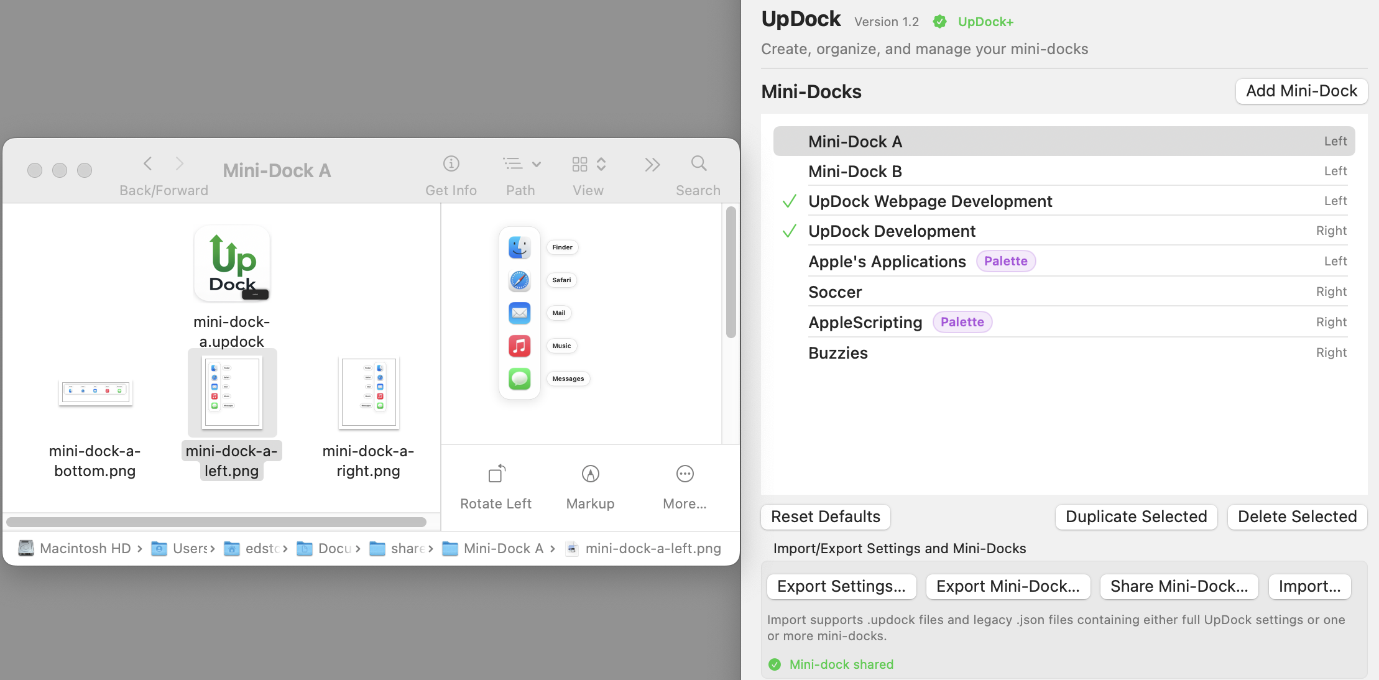Click the Delete Selected button
The image size is (1379, 680).
tap(1297, 517)
